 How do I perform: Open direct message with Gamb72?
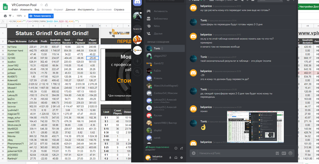point(165,63)
